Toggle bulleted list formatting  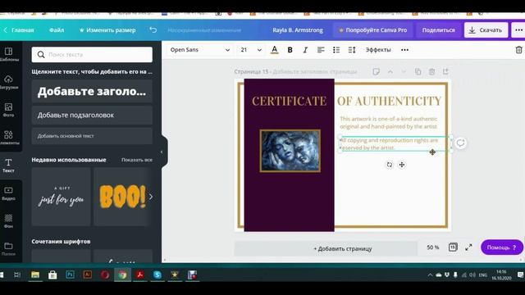336,50
